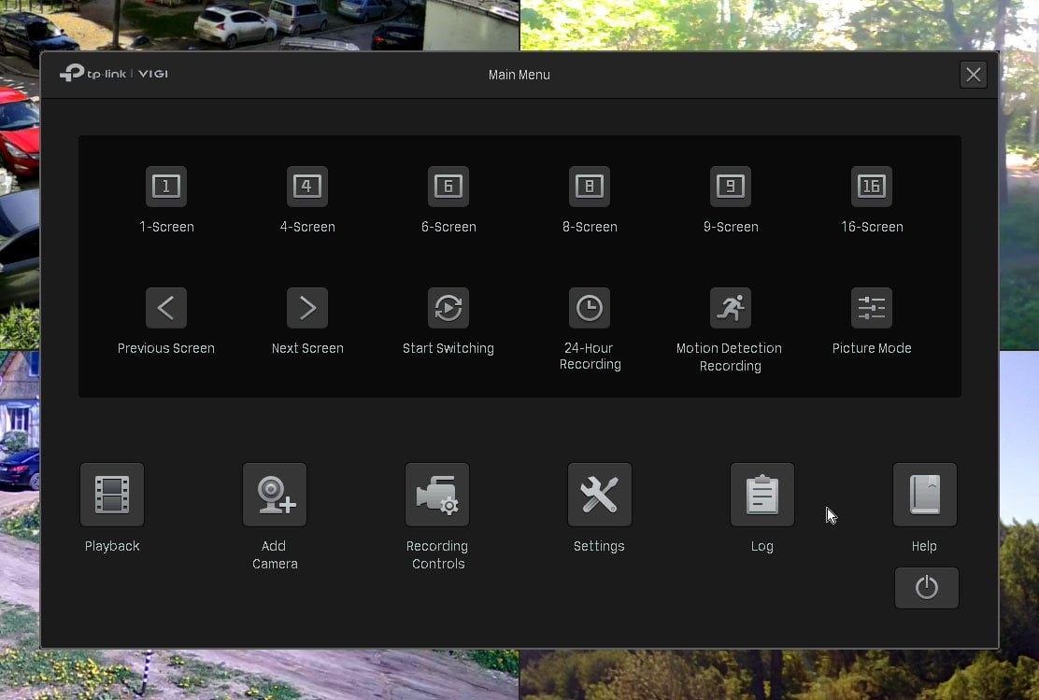Open Picture Mode settings
Screen dimensions: 1039x700
coord(872,308)
